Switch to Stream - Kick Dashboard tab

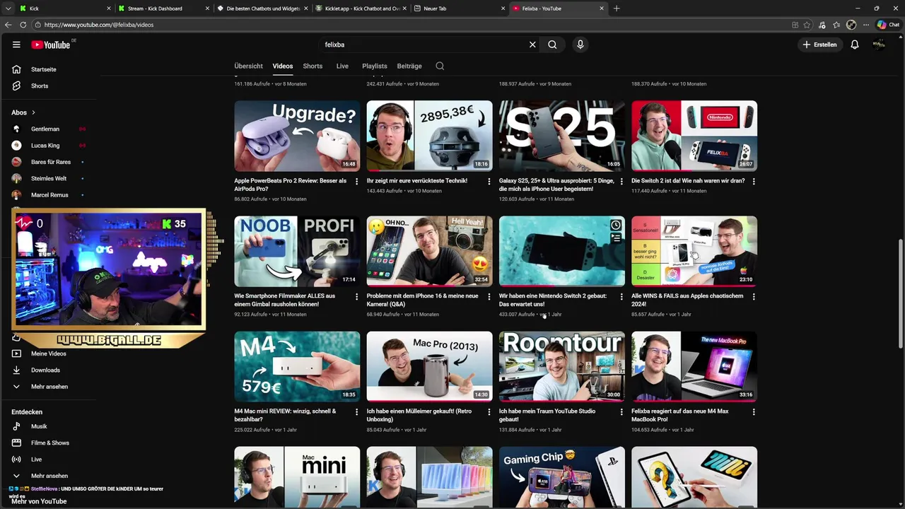tap(163, 8)
